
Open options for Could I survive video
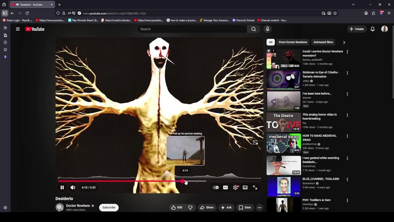click(347, 52)
